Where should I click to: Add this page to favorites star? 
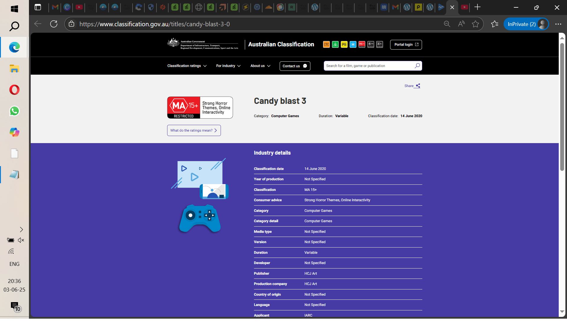(x=475, y=24)
